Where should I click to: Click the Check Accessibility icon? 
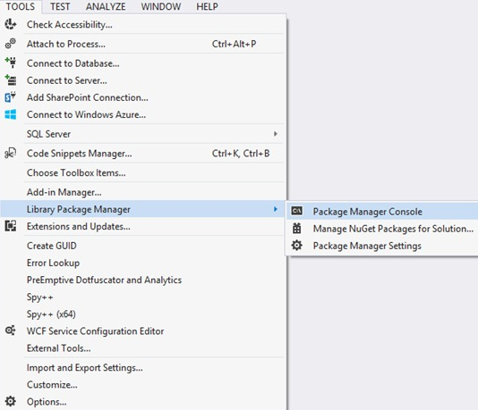point(11,24)
